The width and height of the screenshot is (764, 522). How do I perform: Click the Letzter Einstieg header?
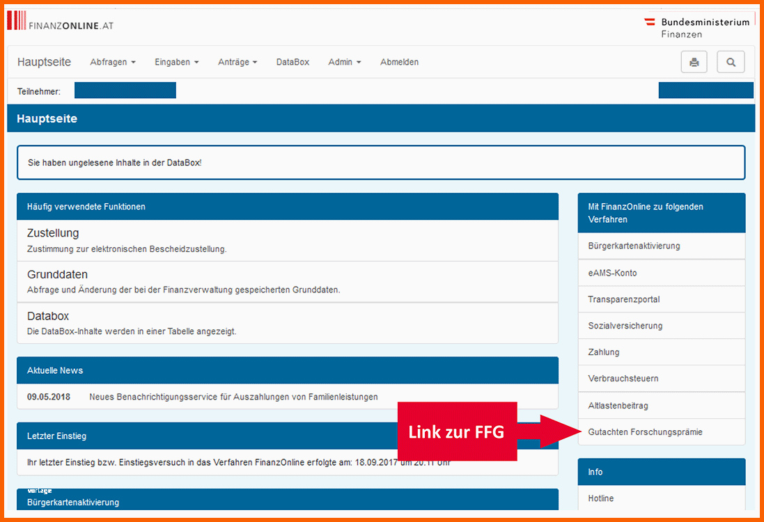tap(288, 436)
